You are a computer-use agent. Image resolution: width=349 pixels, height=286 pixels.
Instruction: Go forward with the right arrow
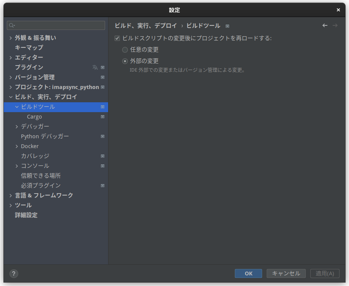(335, 25)
